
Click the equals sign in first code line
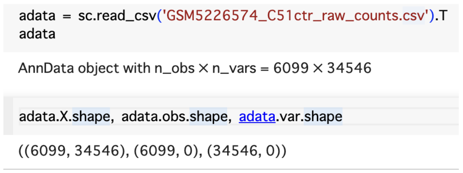[x=65, y=18]
